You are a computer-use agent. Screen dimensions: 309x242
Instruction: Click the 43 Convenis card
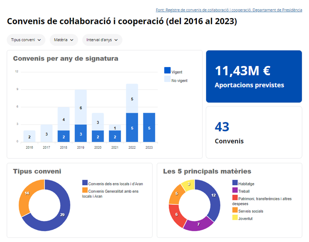click(254, 132)
